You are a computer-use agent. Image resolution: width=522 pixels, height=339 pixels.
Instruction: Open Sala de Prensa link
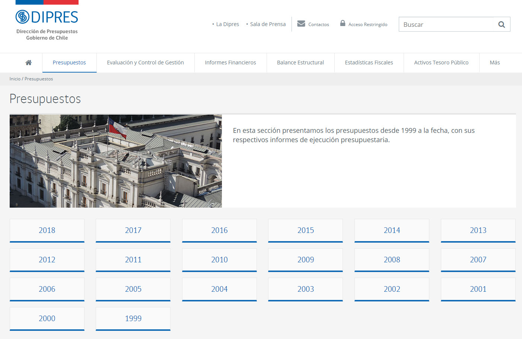coord(268,24)
